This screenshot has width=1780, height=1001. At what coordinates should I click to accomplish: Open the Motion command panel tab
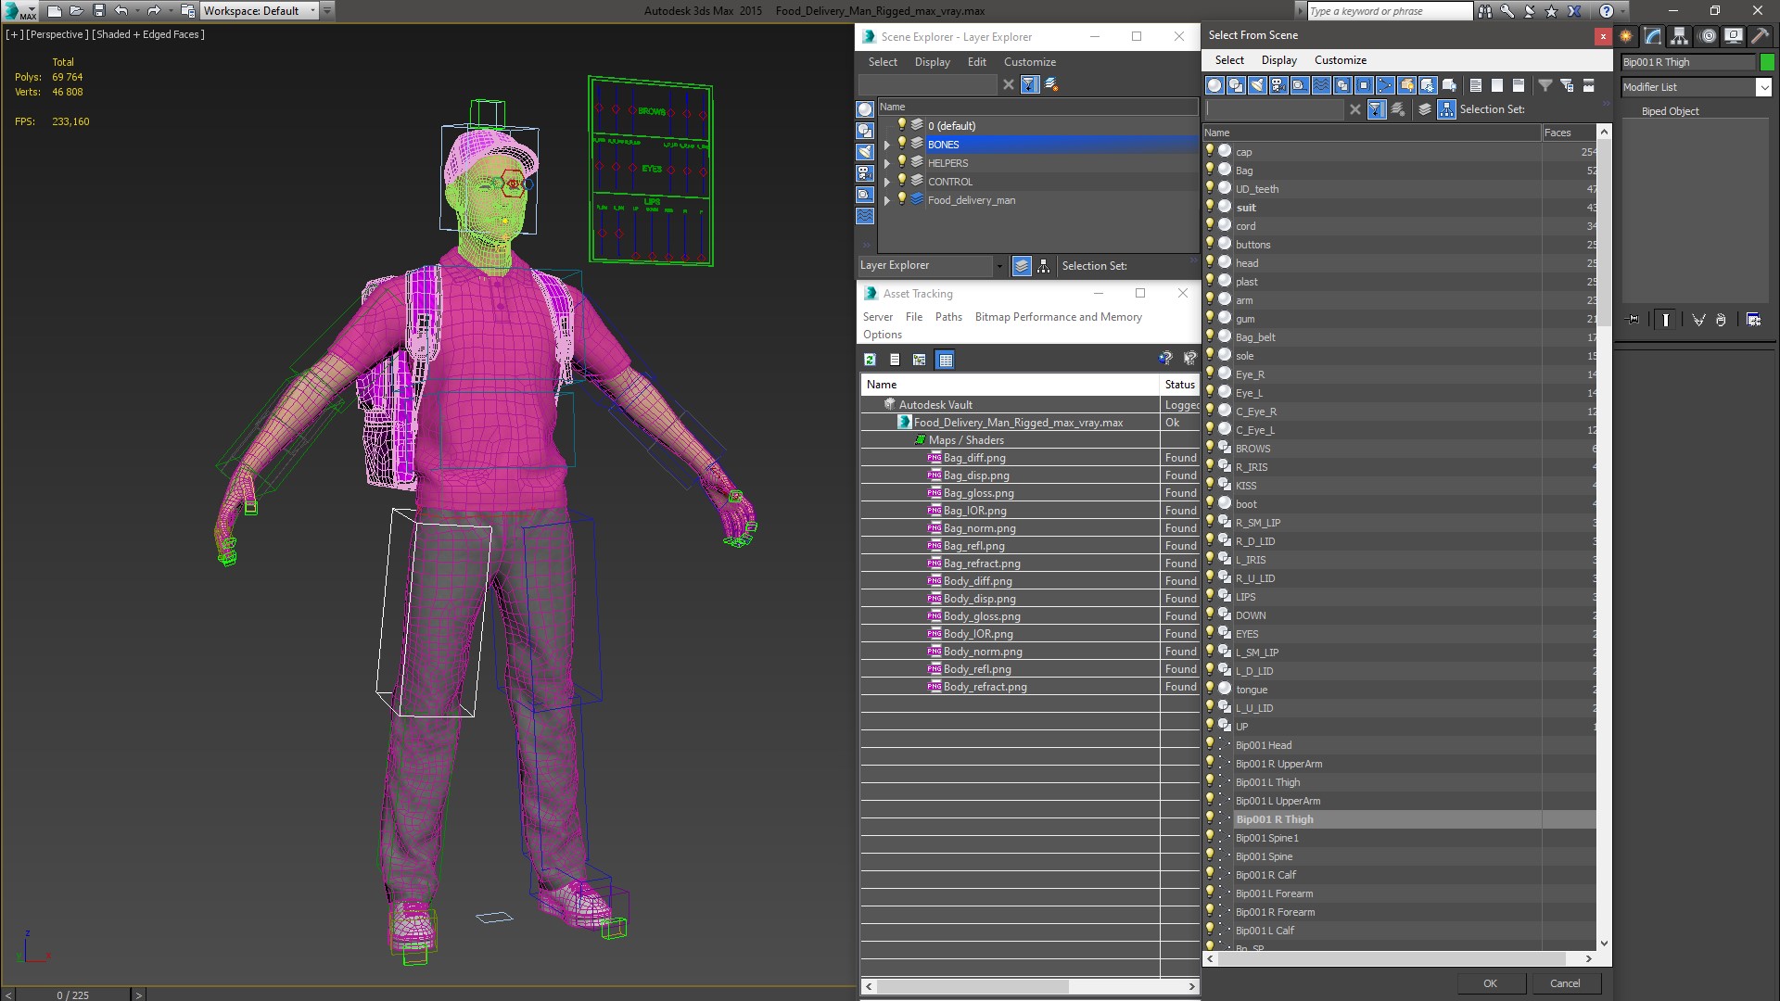point(1708,36)
